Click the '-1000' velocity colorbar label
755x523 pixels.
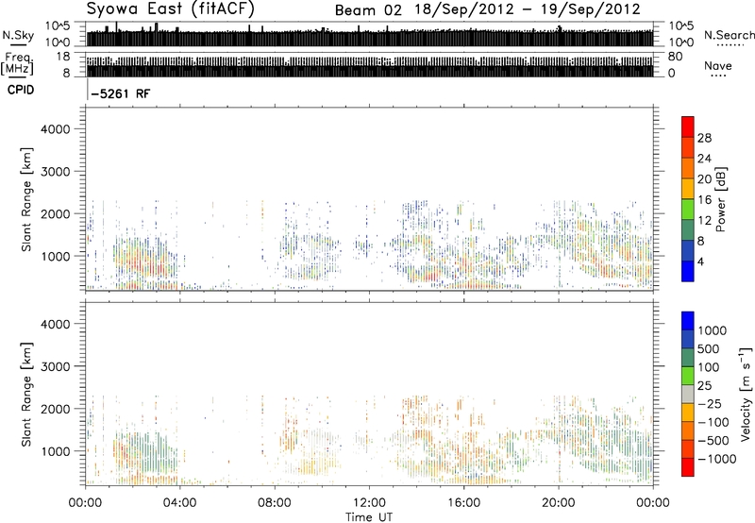pos(716,459)
